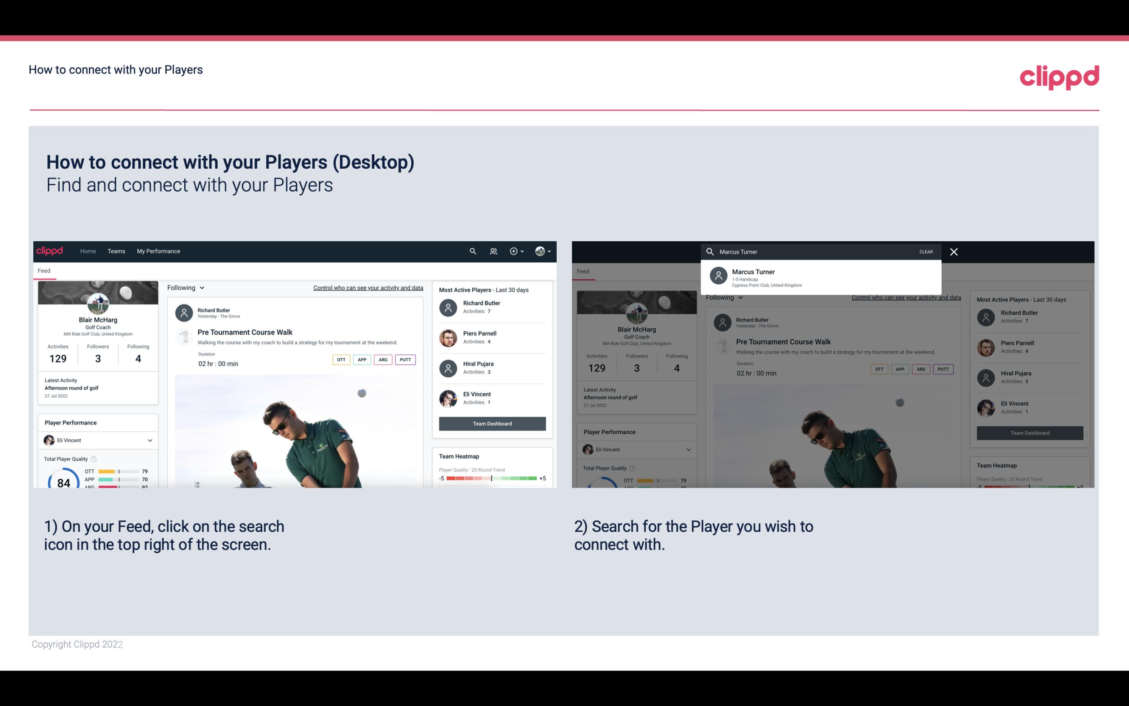Click the people/connections icon top bar
Image resolution: width=1129 pixels, height=706 pixels.
[493, 251]
